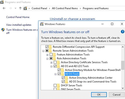Navigate to the Control Panel breadcrumb
The image size is (125, 99).
click(x=39, y=8)
